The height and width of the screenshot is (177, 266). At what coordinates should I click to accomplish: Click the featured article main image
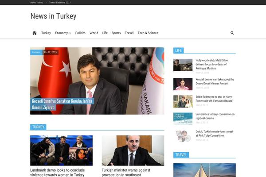pos(97,81)
